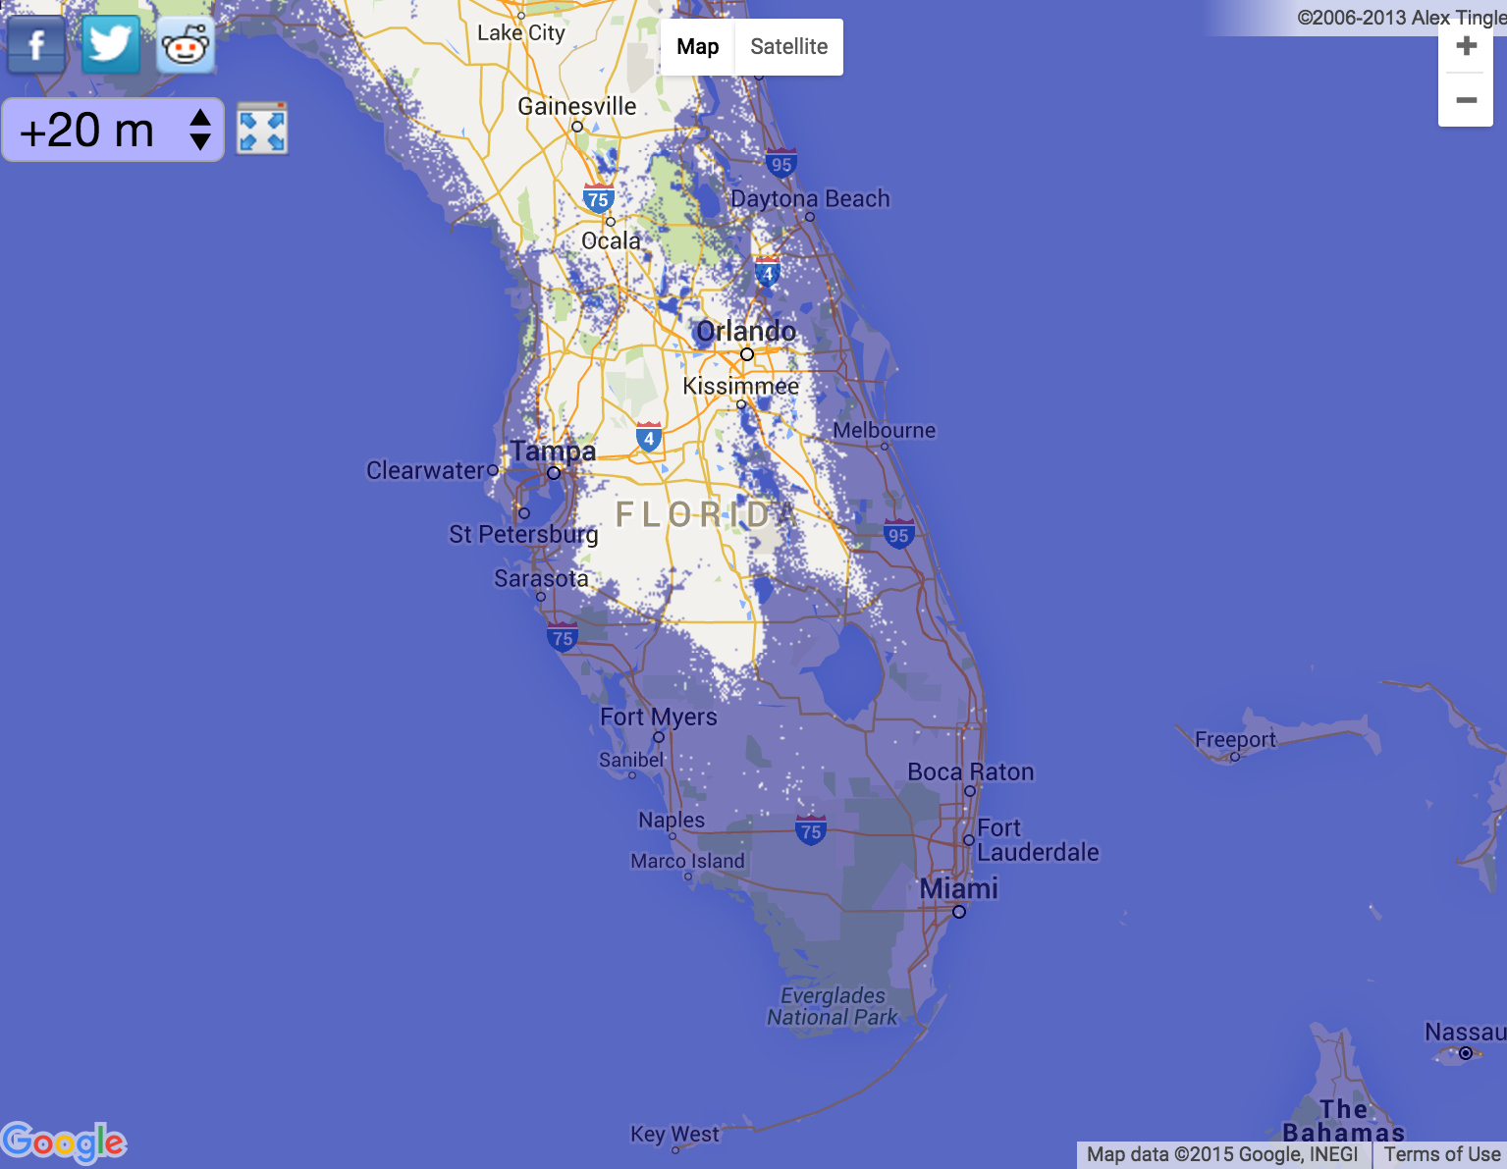Image resolution: width=1507 pixels, height=1169 pixels.
Task: Click the Everglades National Park label
Action: [x=833, y=1006]
